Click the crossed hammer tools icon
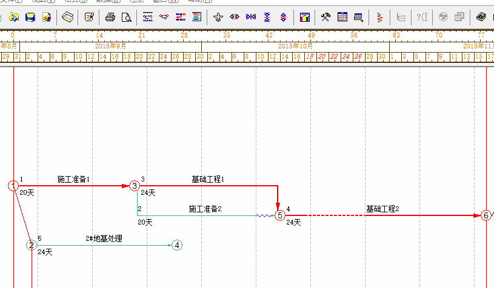 (x=326, y=17)
